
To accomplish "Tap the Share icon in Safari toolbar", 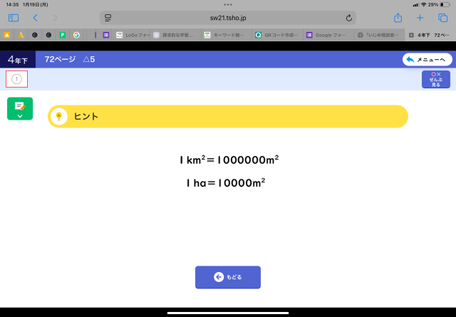I will tap(398, 17).
